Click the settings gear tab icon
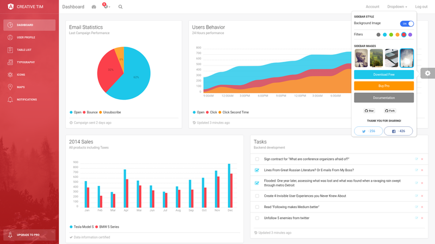 click(428, 73)
